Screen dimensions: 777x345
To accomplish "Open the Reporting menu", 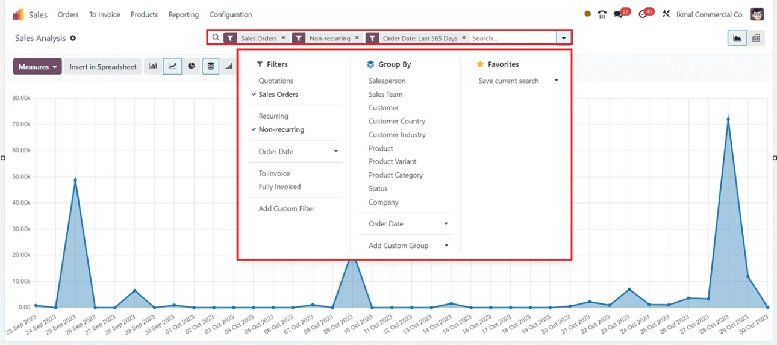I will point(184,14).
